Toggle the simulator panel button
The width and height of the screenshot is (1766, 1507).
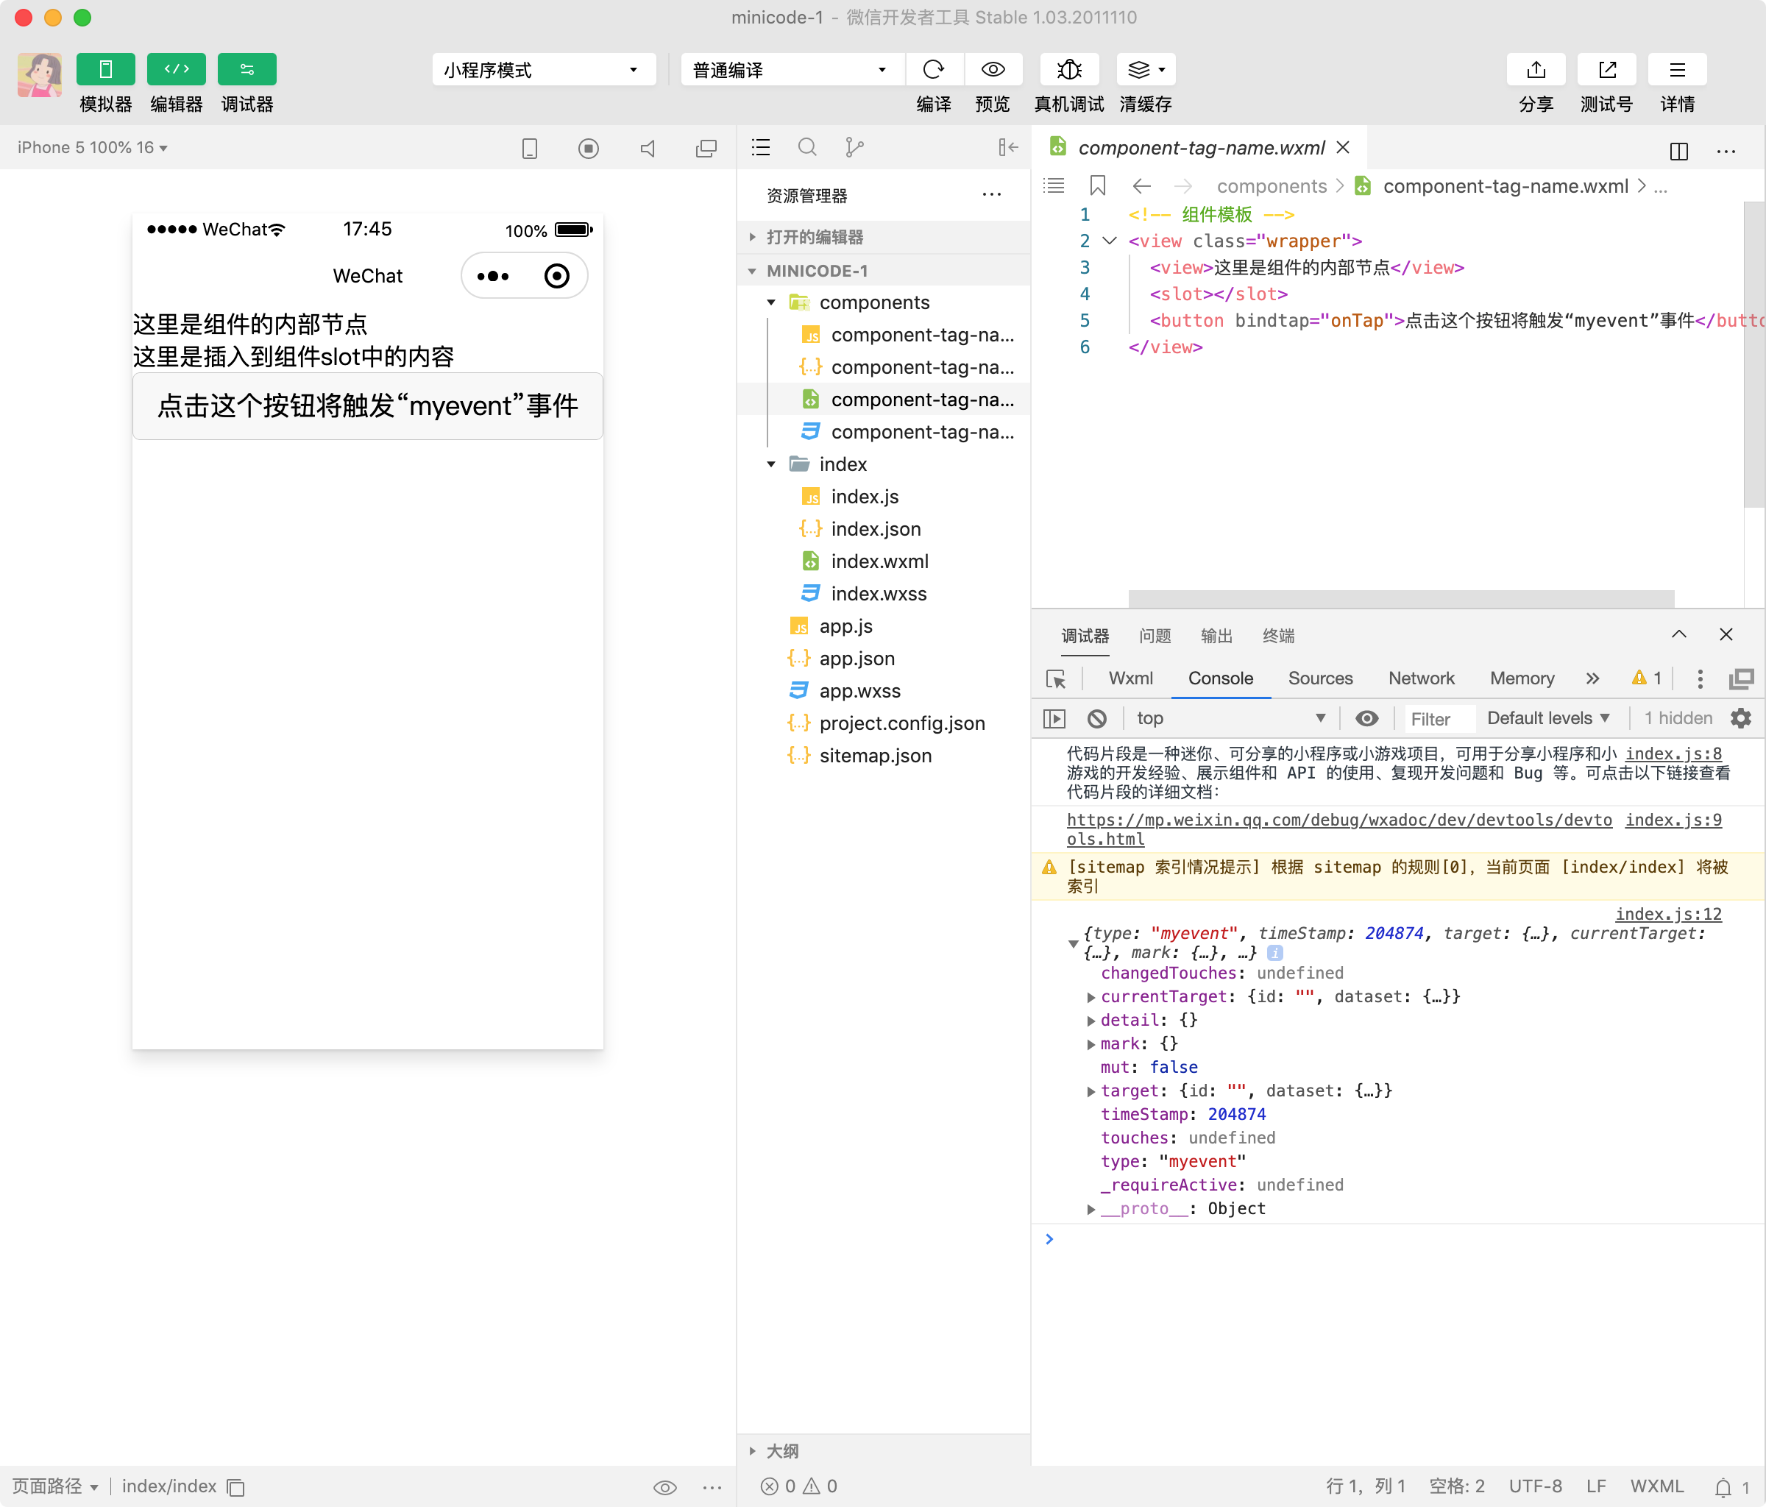[106, 69]
